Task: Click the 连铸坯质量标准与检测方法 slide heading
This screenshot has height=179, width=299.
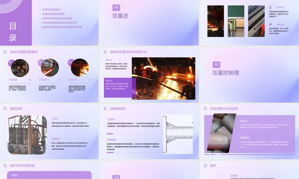Action: (128, 52)
